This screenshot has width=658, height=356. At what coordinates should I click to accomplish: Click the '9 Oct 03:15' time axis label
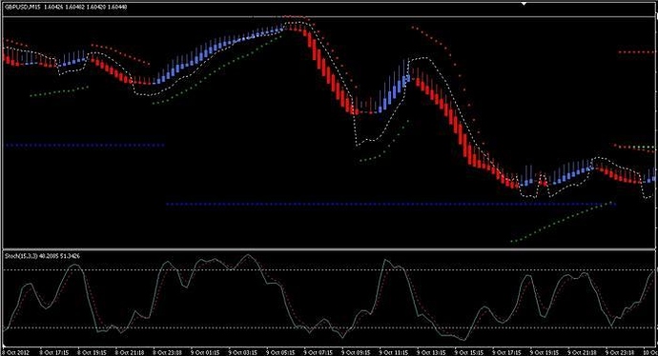[242, 352]
